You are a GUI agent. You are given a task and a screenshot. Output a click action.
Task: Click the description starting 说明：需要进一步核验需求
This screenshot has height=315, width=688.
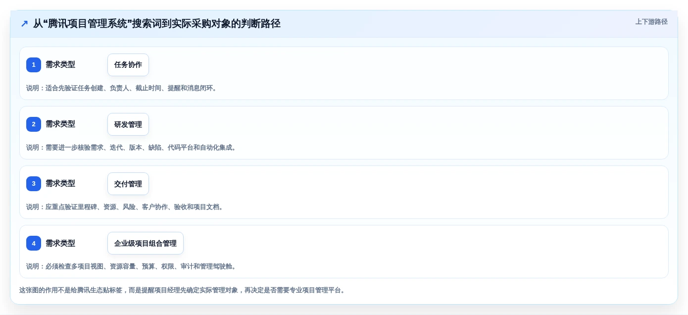pos(132,148)
